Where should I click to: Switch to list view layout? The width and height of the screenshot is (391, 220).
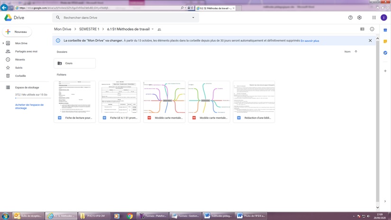point(362,29)
